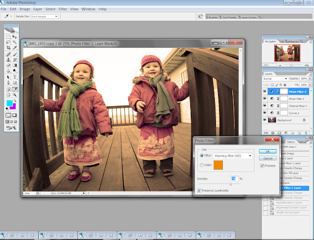The height and width of the screenshot is (240, 314).
Task: Hide the Background layer
Action: pyautogui.click(x=265, y=120)
